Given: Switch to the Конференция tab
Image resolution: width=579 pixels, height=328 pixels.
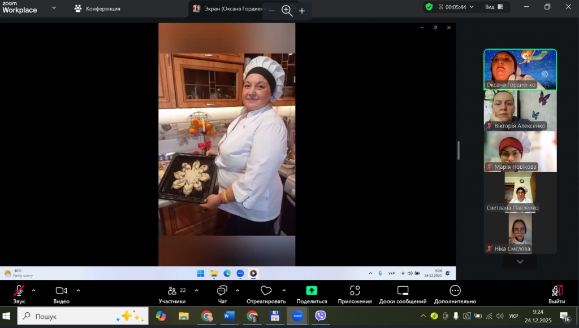Looking at the screenshot, I should (97, 8).
